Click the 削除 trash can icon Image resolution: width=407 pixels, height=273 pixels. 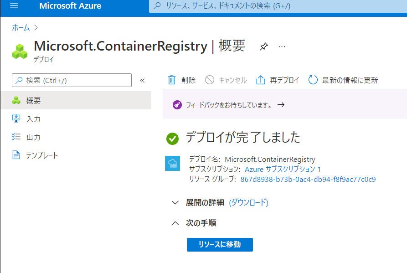[x=171, y=80]
